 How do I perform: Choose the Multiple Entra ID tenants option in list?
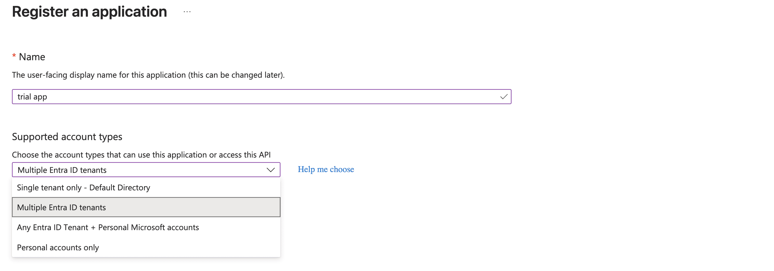point(146,207)
